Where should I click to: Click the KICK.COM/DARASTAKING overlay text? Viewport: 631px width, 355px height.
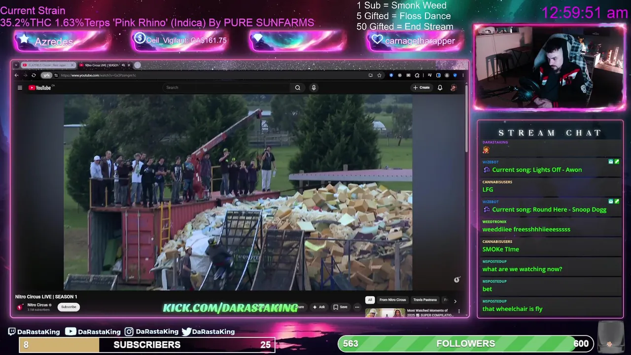(230, 308)
